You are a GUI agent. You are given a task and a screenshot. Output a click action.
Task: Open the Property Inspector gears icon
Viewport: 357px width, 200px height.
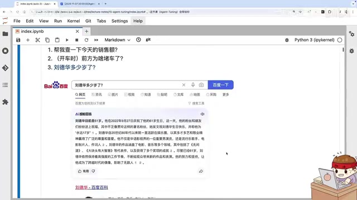(351, 34)
